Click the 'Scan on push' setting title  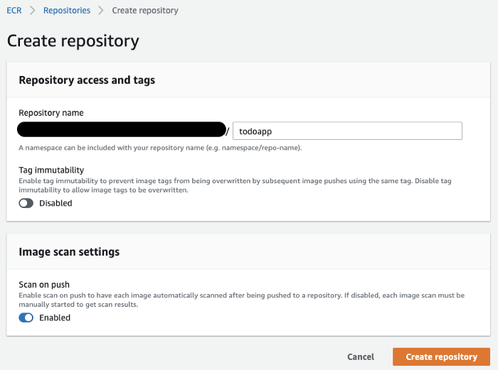pos(44,285)
